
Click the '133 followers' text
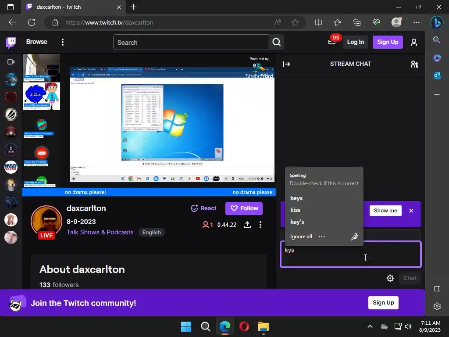tap(59, 284)
